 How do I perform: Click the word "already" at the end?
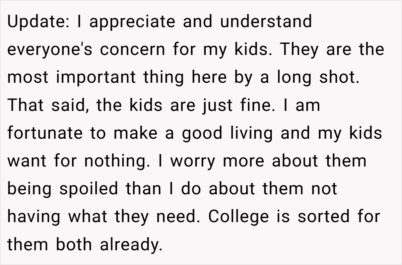click(131, 245)
